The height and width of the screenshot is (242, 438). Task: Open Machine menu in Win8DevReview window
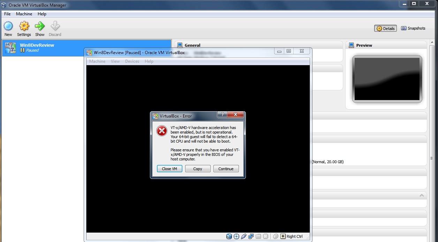pos(97,61)
